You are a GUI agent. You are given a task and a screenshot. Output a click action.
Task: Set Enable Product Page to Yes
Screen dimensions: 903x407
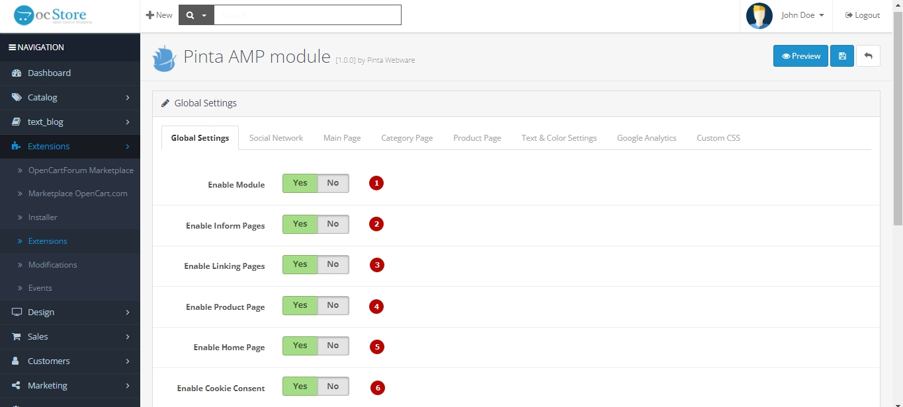coord(300,306)
